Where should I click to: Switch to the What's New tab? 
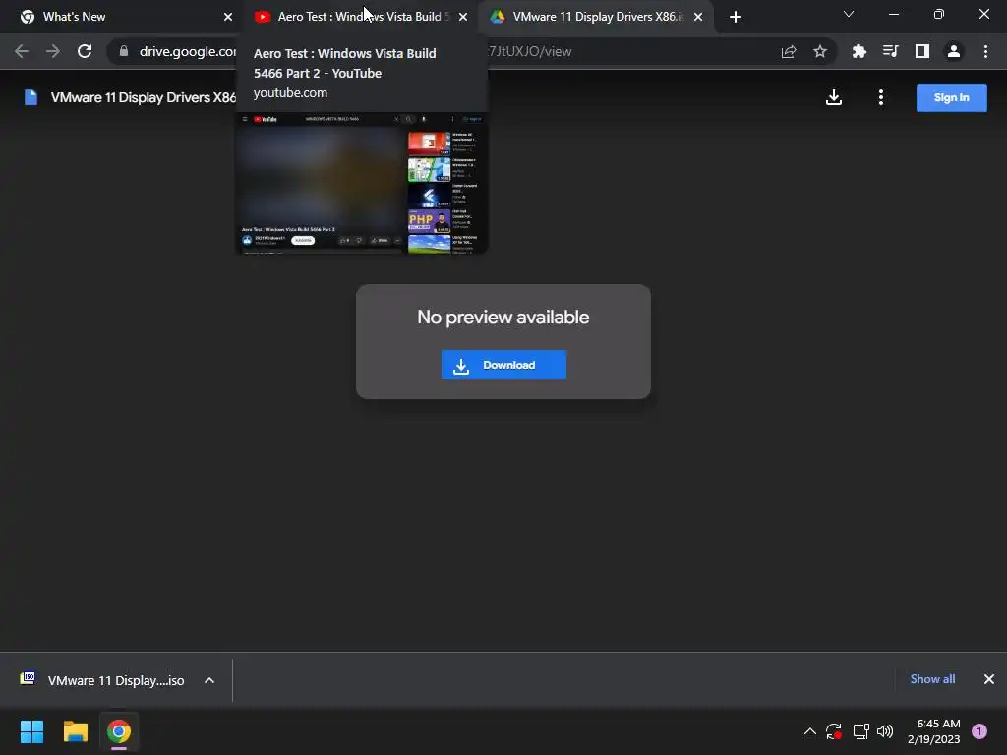click(x=122, y=17)
